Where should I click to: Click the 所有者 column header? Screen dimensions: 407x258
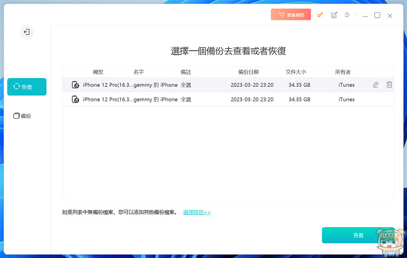[x=342, y=72]
